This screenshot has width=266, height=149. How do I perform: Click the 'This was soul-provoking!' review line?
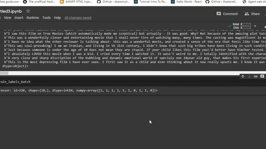135,46
